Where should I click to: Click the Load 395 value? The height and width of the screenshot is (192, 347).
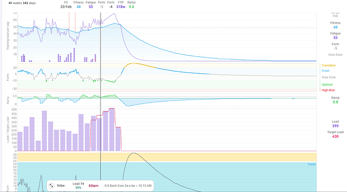click(x=335, y=126)
